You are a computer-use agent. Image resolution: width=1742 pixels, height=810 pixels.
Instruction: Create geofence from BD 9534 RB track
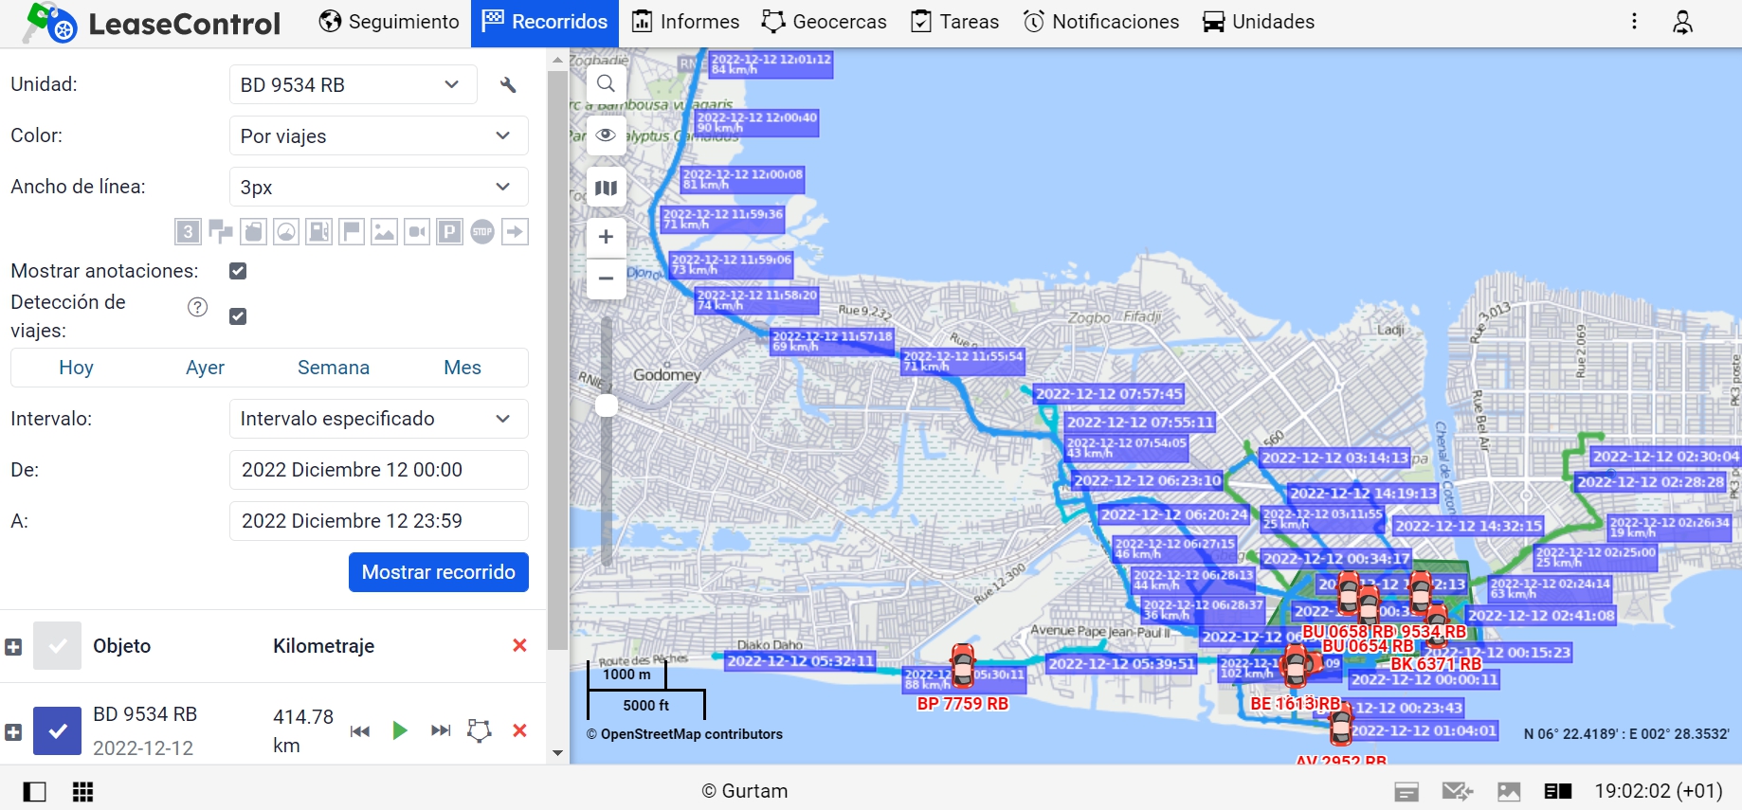[481, 730]
